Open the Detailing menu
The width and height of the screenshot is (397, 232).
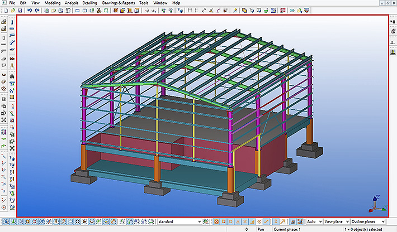[x=89, y=3]
